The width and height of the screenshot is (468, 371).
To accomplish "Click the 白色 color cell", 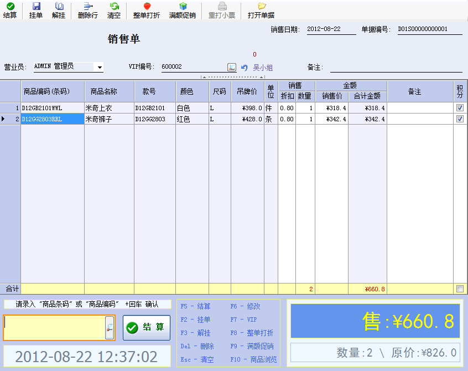I will coord(192,108).
